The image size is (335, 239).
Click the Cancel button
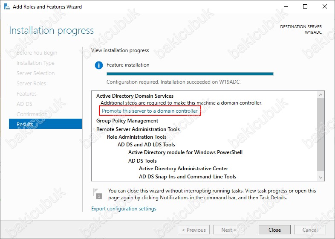[310, 230]
